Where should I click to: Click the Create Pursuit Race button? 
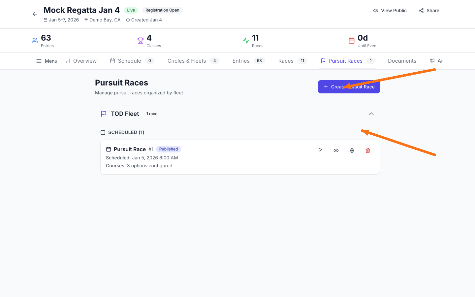(x=349, y=86)
